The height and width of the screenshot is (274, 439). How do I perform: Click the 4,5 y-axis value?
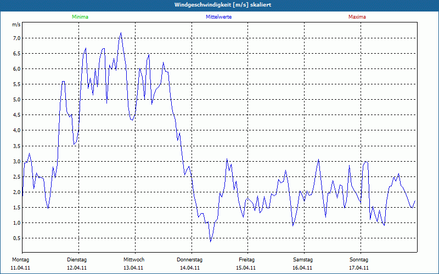point(16,115)
